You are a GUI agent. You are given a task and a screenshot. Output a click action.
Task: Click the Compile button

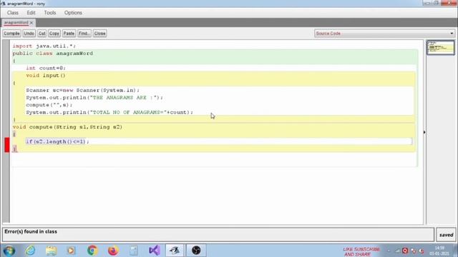11,34
